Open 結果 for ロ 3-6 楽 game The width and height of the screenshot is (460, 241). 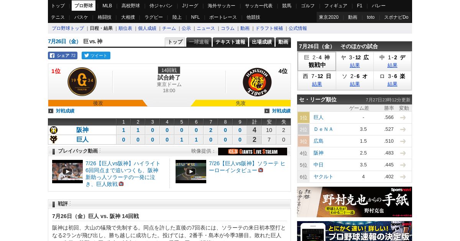pyautogui.click(x=393, y=84)
